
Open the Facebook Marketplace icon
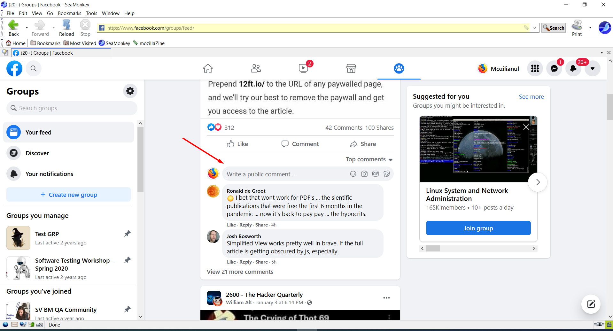[351, 68]
